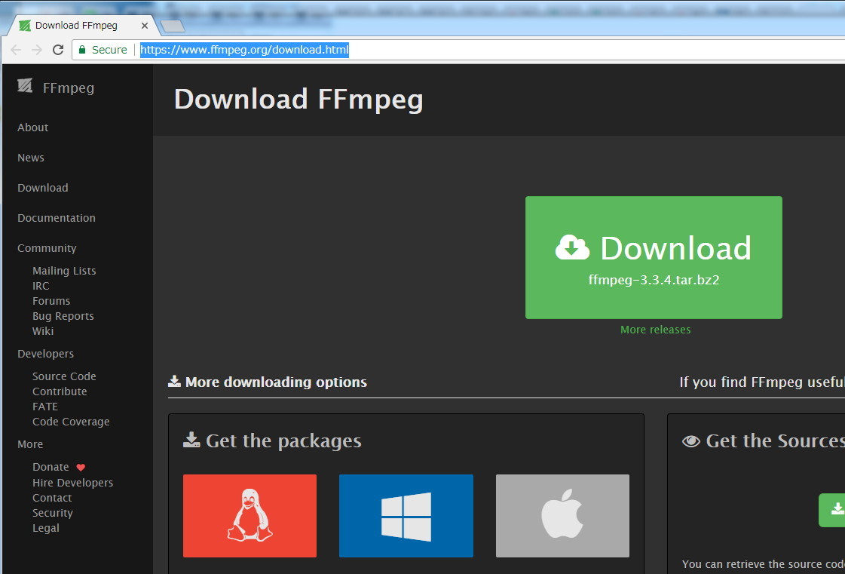Open the Legal link
The width and height of the screenshot is (845, 574).
46,528
